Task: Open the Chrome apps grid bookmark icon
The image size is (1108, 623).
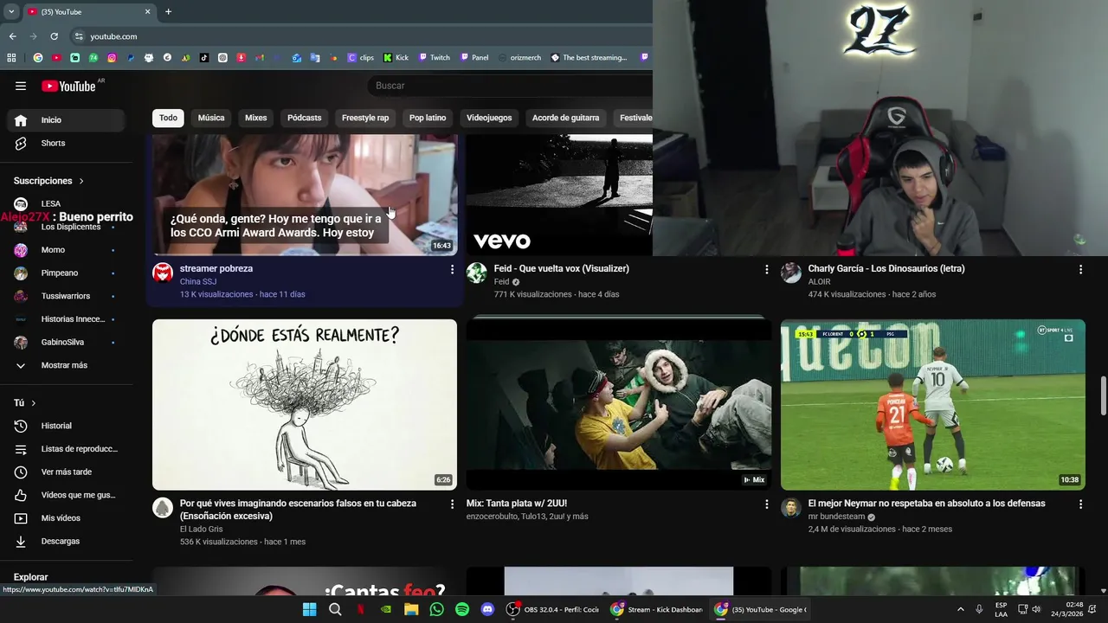Action: tap(11, 58)
